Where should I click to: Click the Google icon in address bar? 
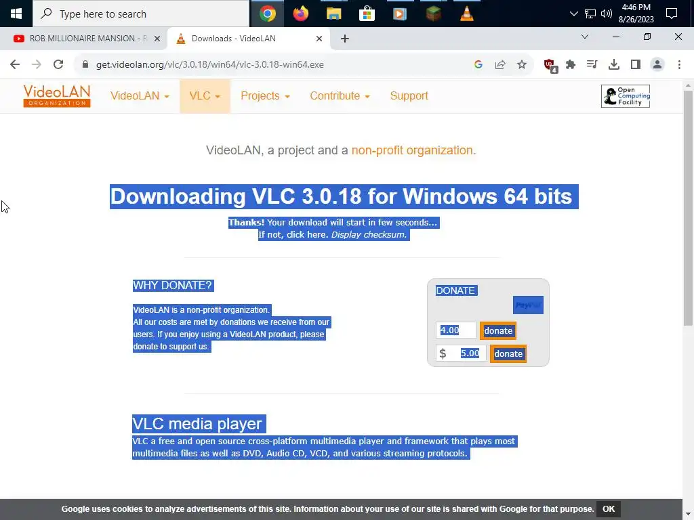[x=478, y=64]
